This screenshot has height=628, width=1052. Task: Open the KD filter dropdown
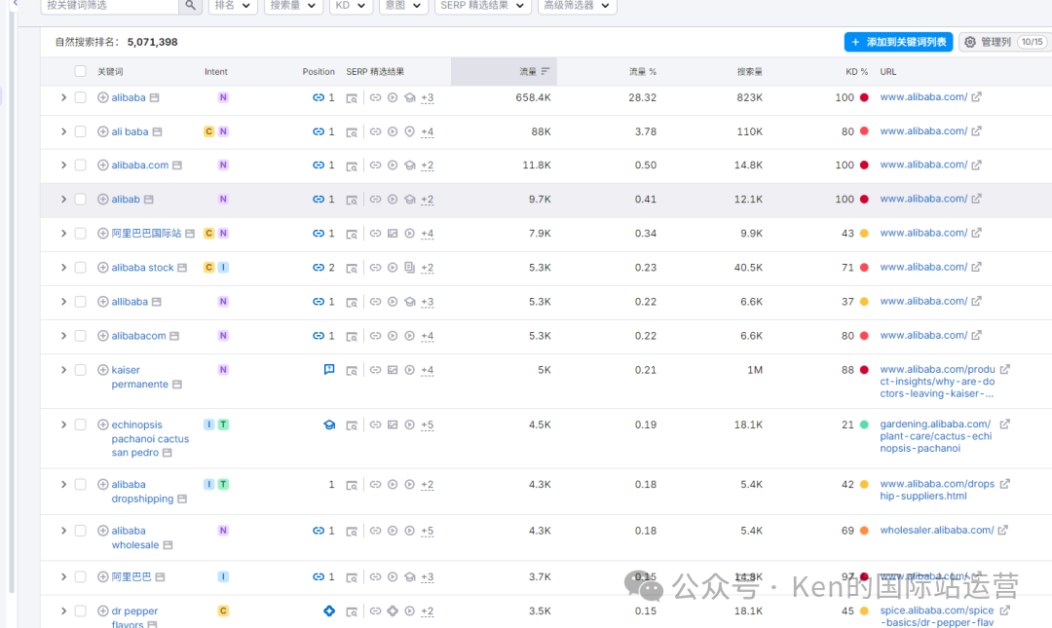coord(351,6)
